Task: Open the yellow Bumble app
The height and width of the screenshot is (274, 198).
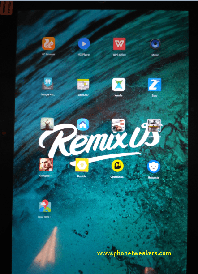Action: pyautogui.click(x=82, y=165)
